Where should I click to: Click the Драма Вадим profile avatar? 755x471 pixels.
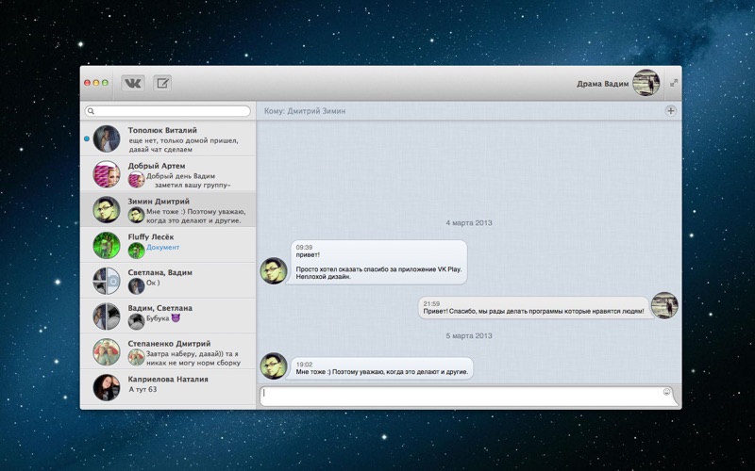click(646, 83)
